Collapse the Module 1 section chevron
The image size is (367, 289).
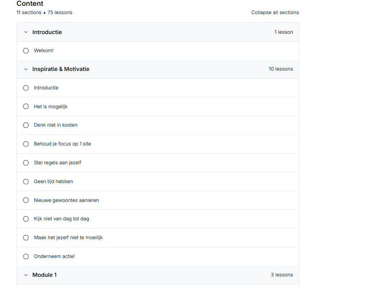pyautogui.click(x=26, y=275)
